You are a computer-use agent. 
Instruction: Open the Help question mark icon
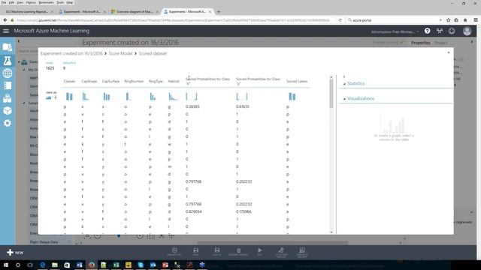427,31
